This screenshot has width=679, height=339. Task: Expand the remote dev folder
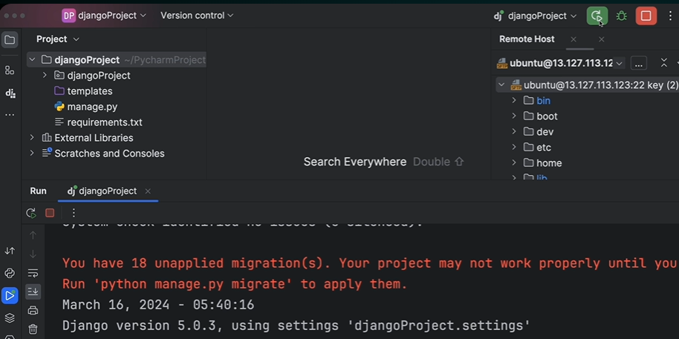tap(514, 131)
